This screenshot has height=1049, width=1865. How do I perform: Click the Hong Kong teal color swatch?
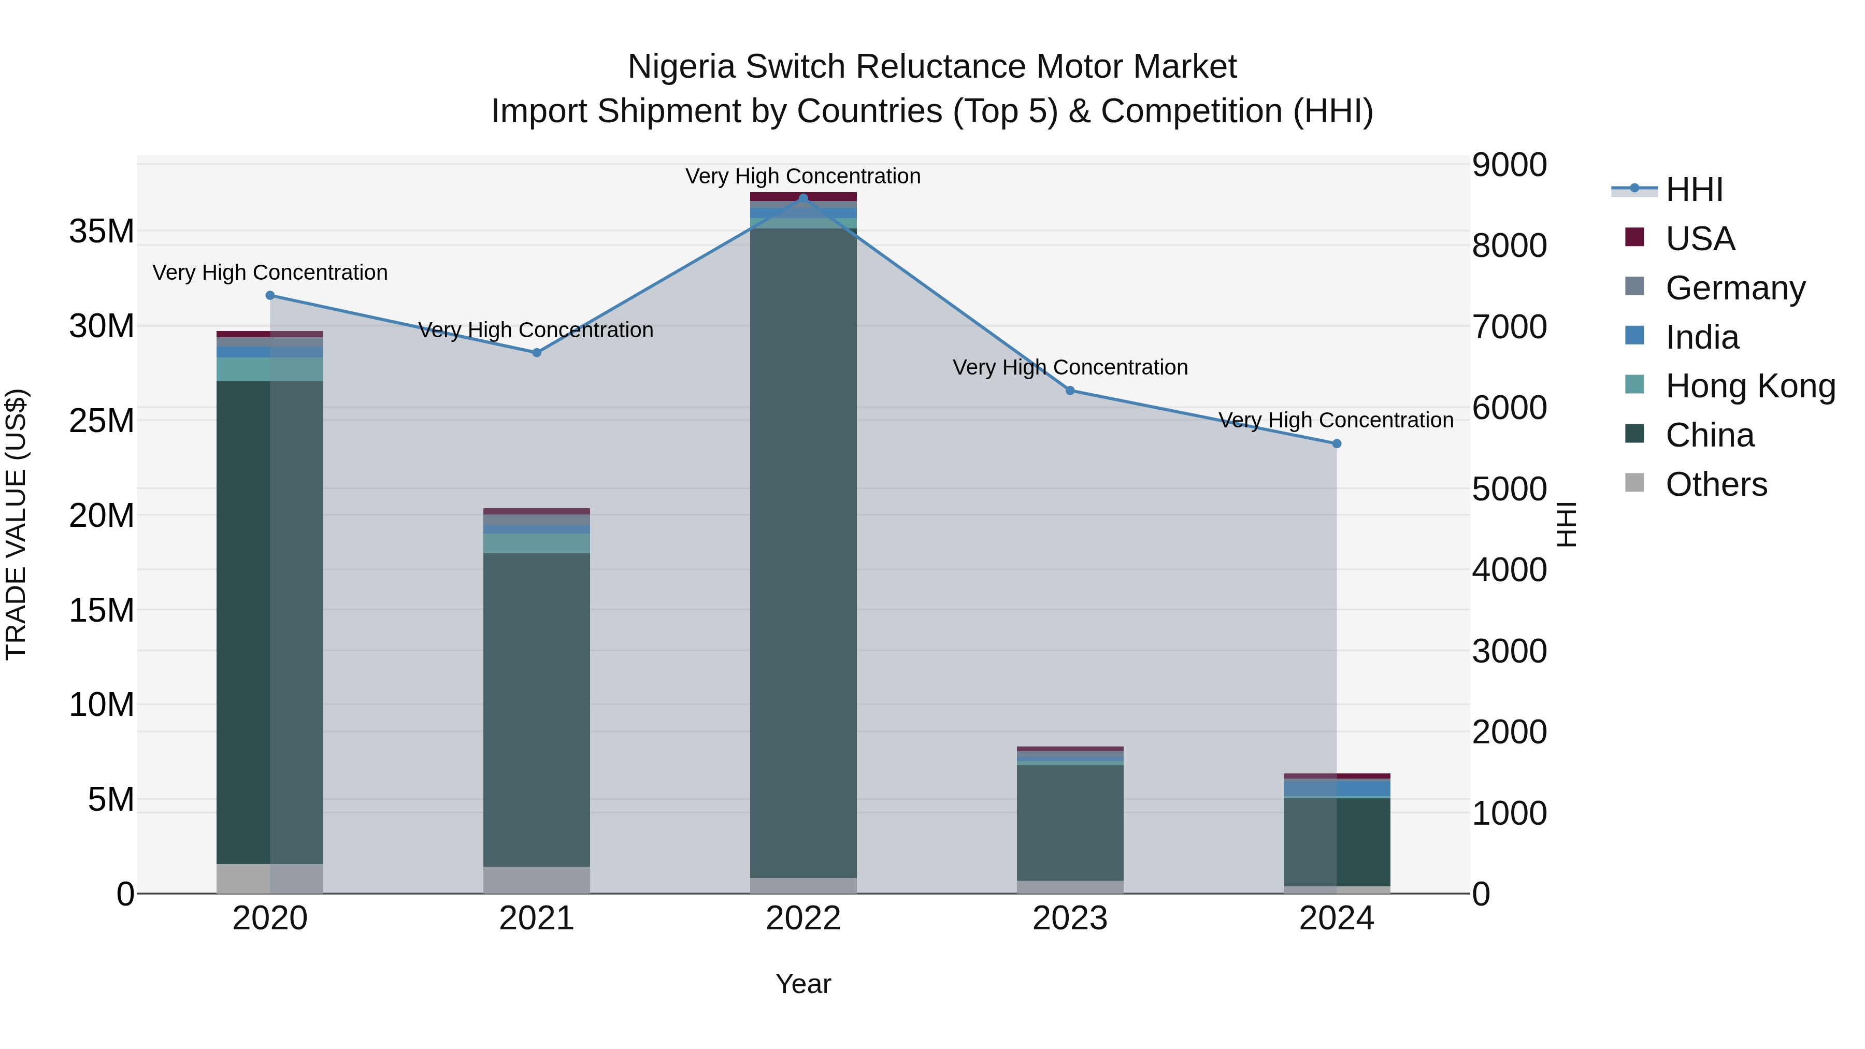pos(1634,384)
